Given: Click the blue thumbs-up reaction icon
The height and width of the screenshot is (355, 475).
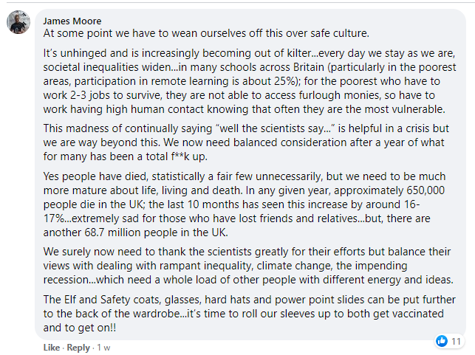Looking at the screenshot, I should click(441, 341).
